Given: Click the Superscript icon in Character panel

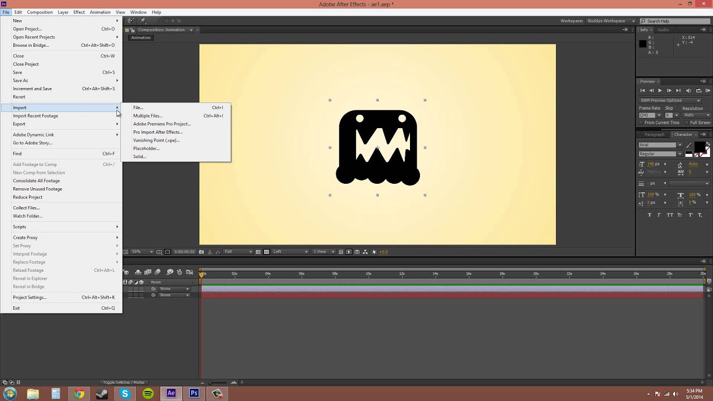Looking at the screenshot, I should pyautogui.click(x=691, y=215).
